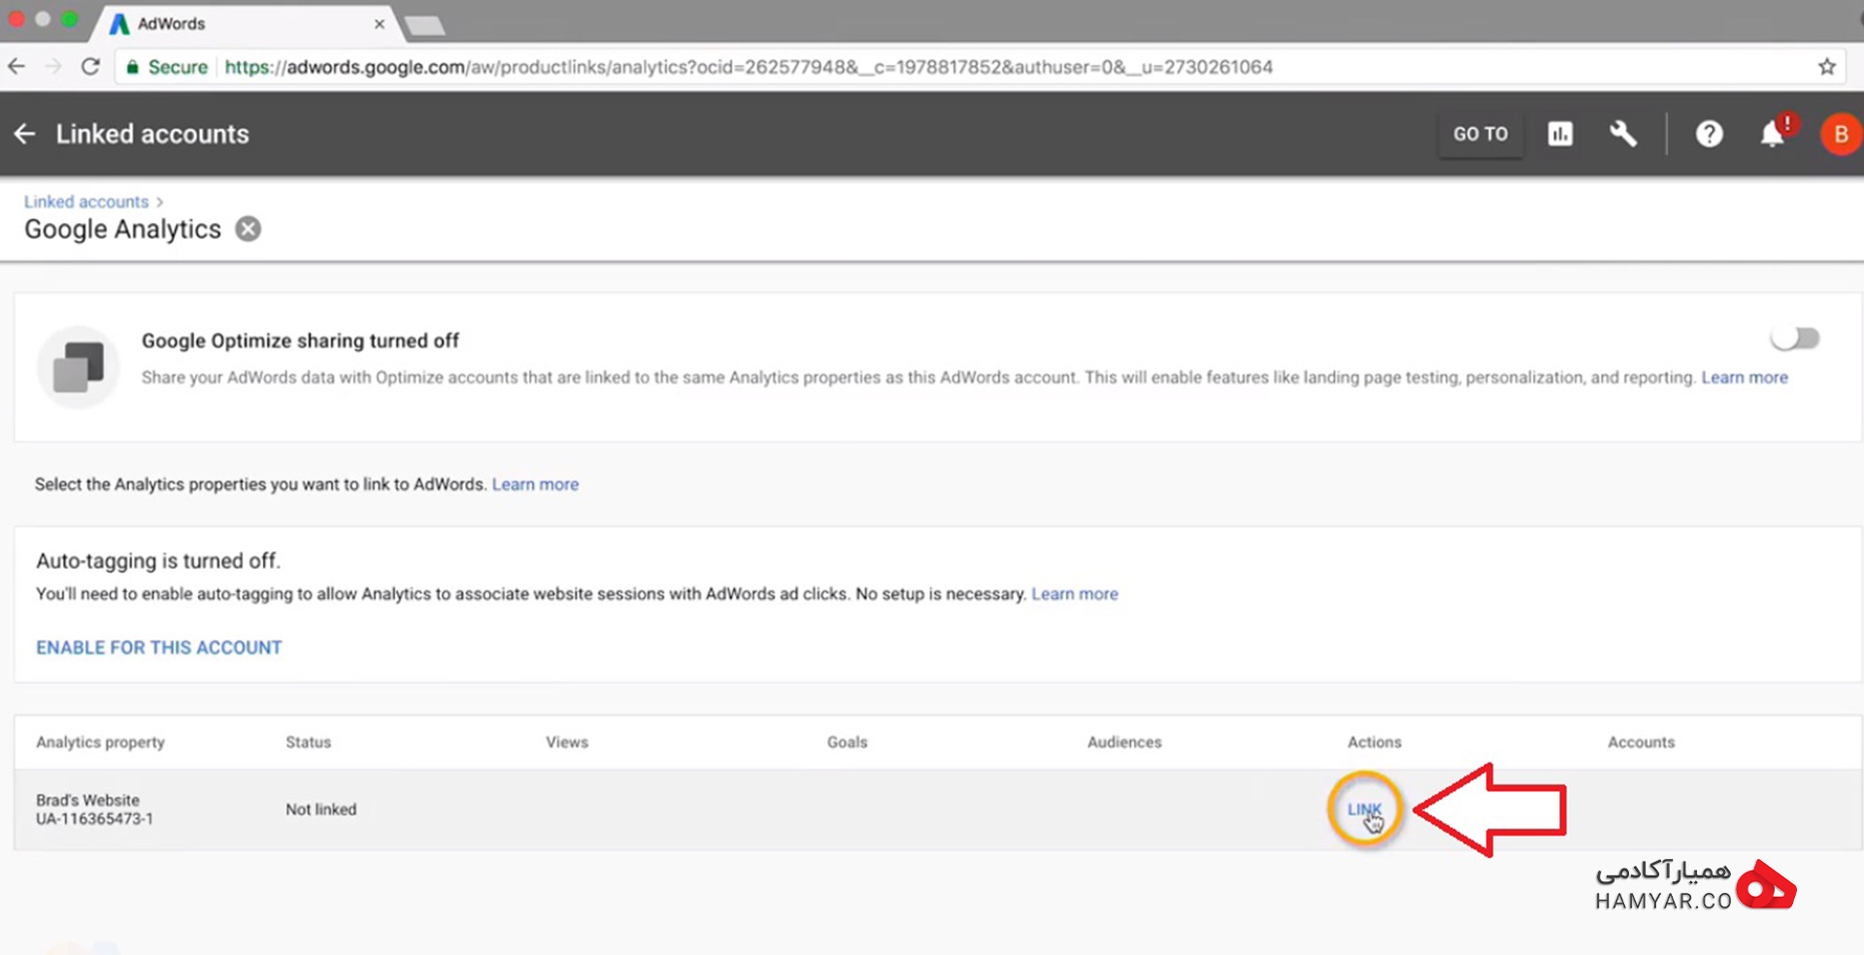This screenshot has width=1864, height=955.
Task: Navigate forward in the browser
Action: [53, 67]
